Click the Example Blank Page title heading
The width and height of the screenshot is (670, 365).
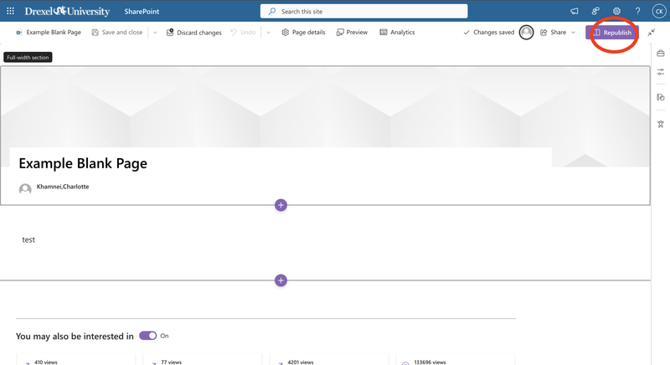click(83, 163)
